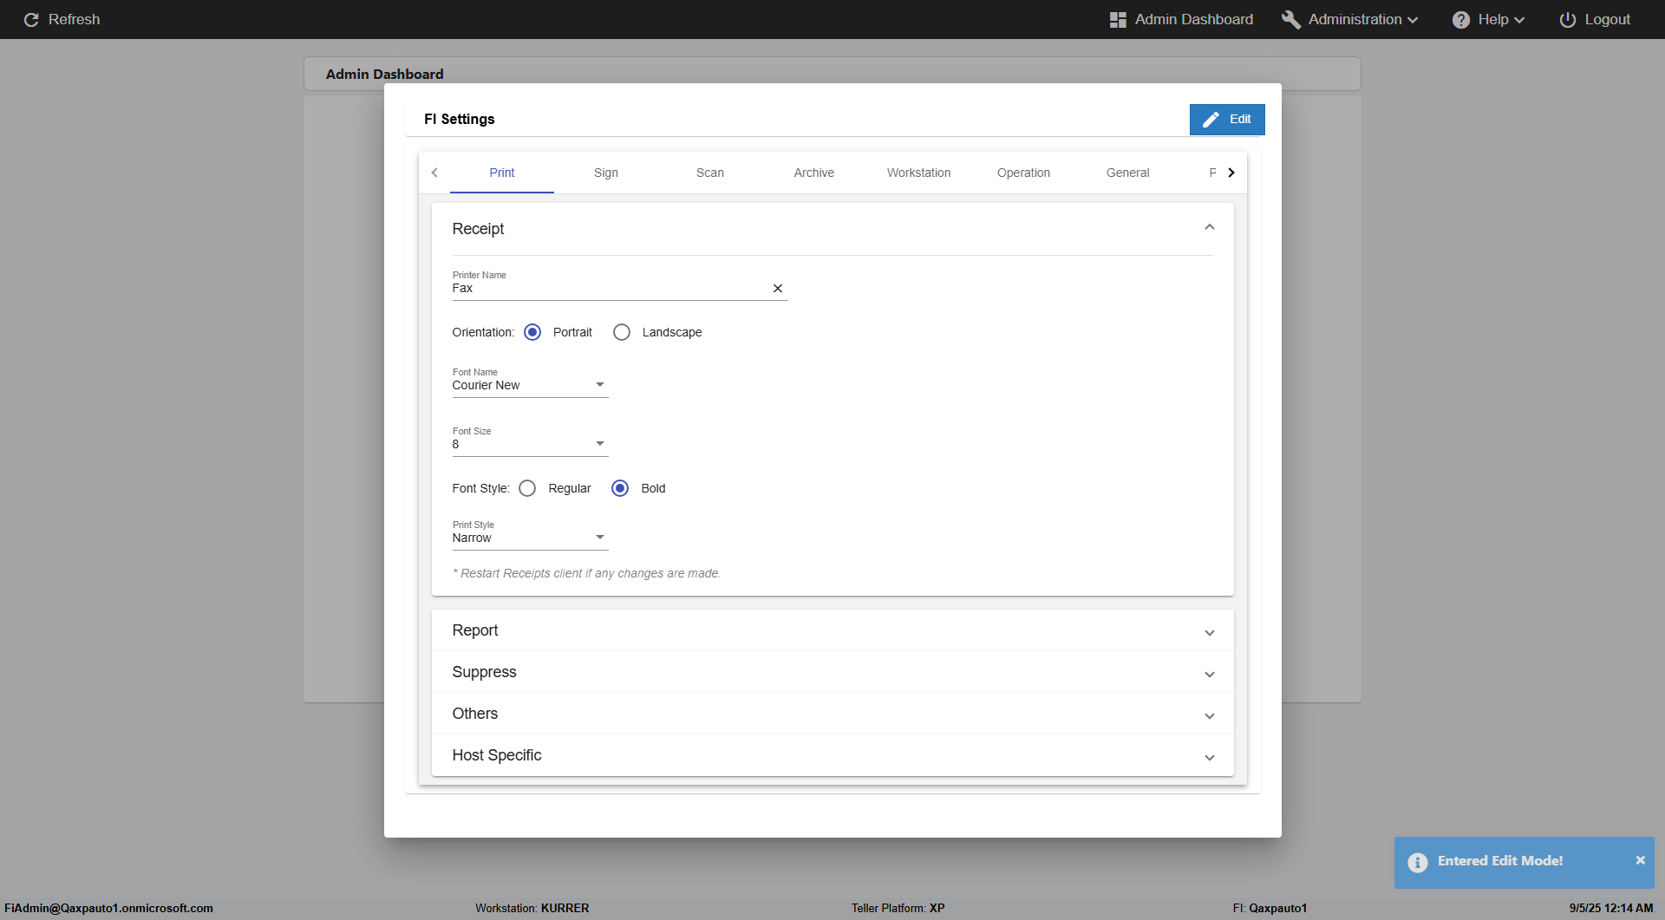Dismiss the Entered Edit Mode notification
This screenshot has height=920, width=1665.
(1640, 860)
